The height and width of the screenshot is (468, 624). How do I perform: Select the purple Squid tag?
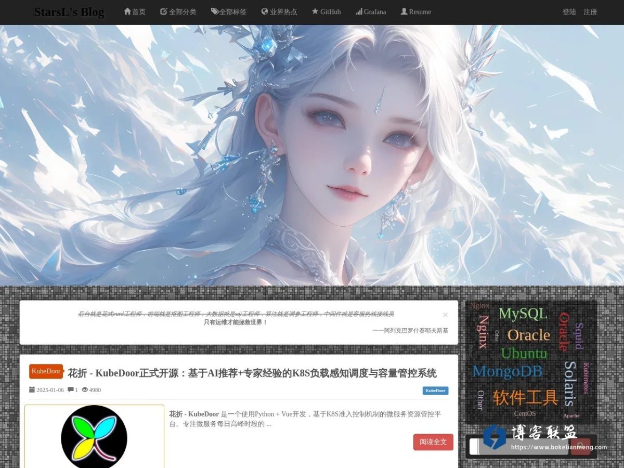579,336
